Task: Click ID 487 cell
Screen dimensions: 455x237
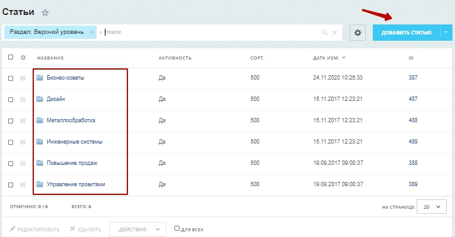Action: (413, 99)
